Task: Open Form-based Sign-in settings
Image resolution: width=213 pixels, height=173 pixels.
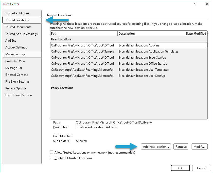Action: pyautogui.click(x=22, y=95)
